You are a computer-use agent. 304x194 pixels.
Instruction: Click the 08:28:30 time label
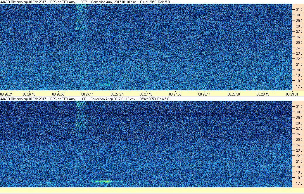tap(234, 94)
